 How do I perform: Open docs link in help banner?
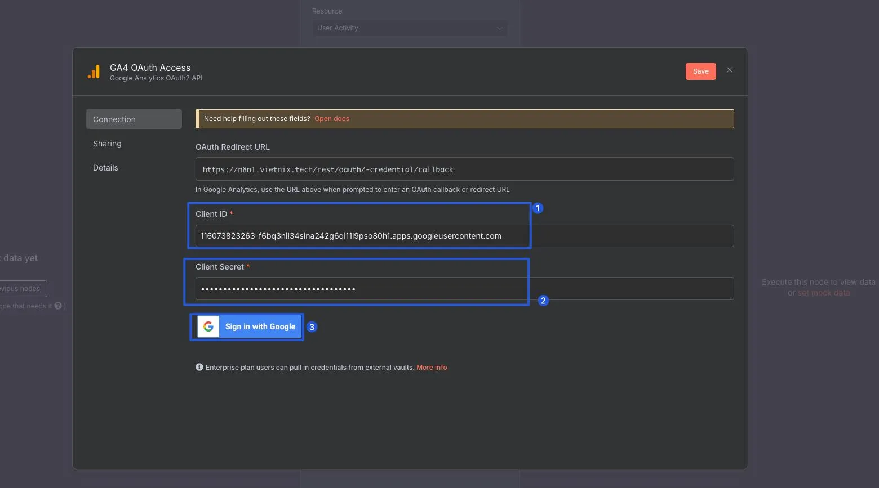tap(332, 119)
